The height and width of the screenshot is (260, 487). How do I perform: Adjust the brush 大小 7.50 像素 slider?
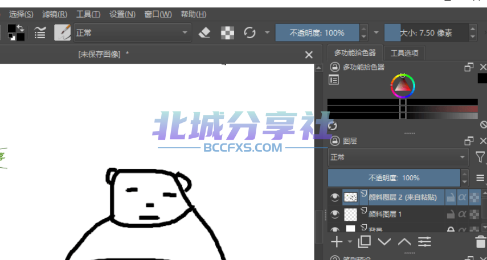426,32
